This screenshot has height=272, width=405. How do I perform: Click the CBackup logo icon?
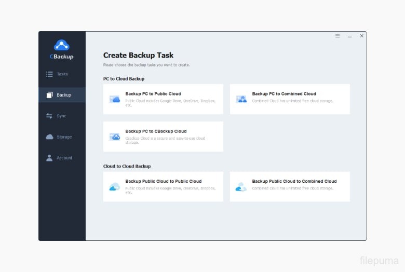pyautogui.click(x=62, y=45)
